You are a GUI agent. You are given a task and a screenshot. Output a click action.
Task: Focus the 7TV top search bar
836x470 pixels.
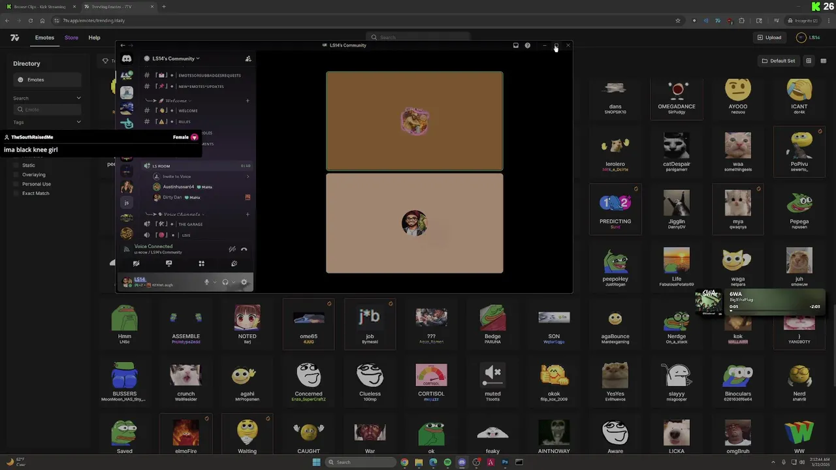pyautogui.click(x=418, y=37)
